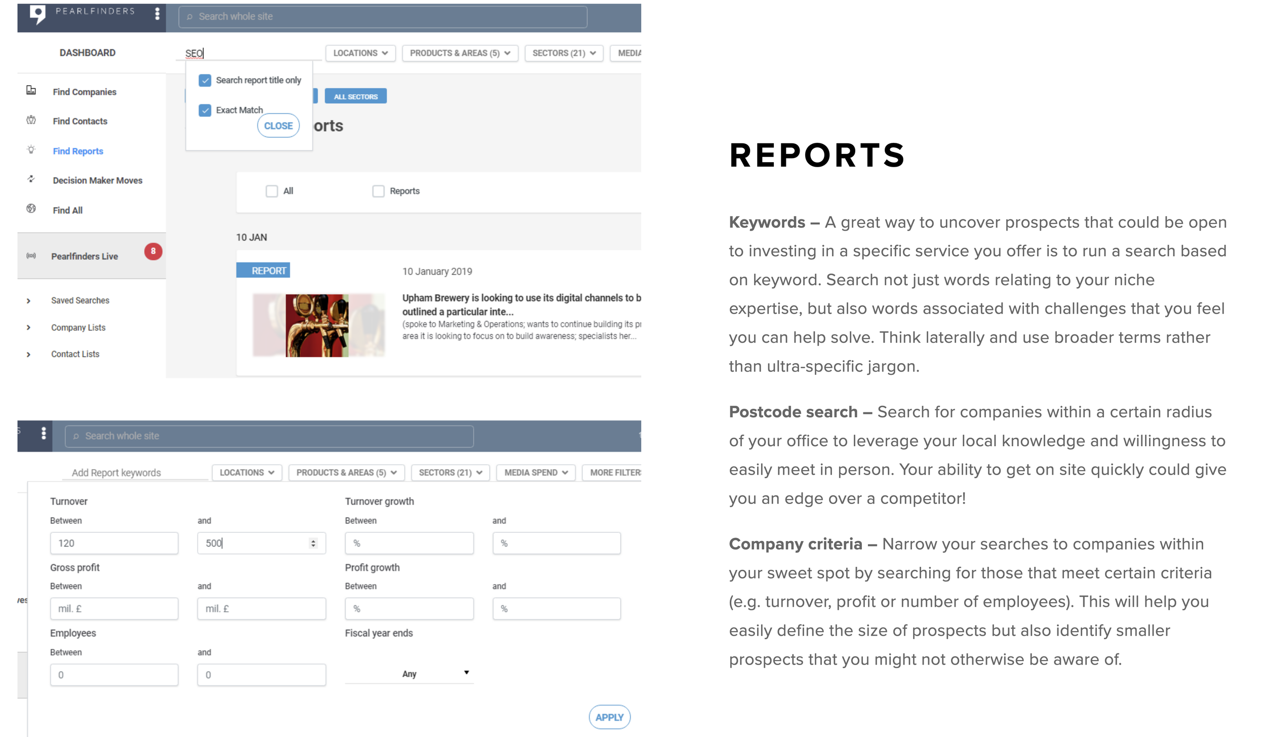The image size is (1266, 737).
Task: Click the Find Reports lightbulb icon
Action: tap(31, 150)
